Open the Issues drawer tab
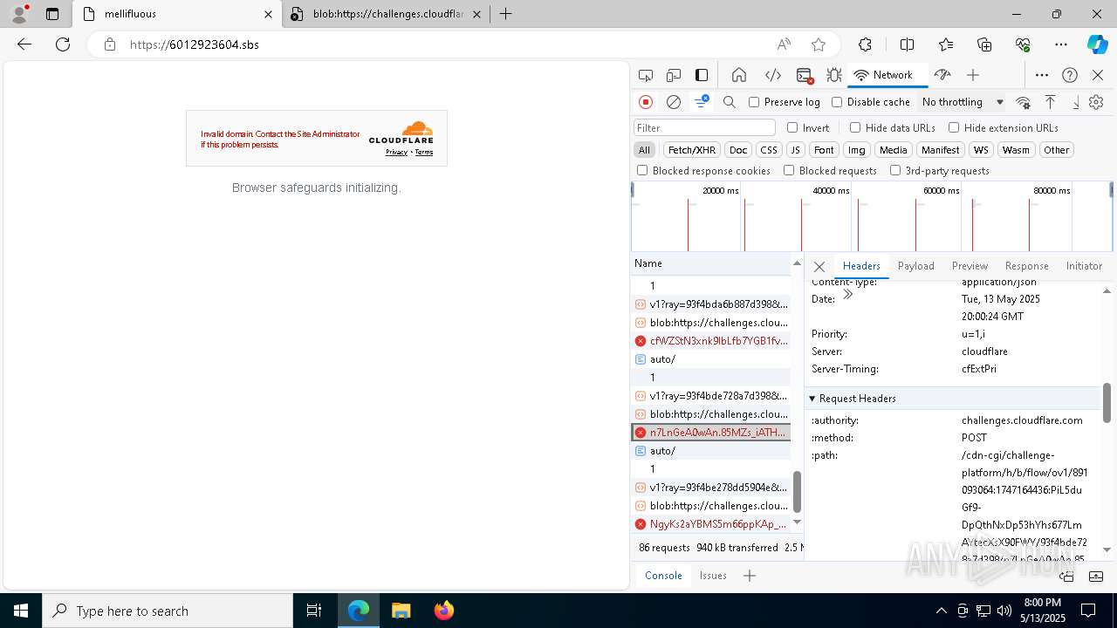Image resolution: width=1117 pixels, height=628 pixels. 713,576
